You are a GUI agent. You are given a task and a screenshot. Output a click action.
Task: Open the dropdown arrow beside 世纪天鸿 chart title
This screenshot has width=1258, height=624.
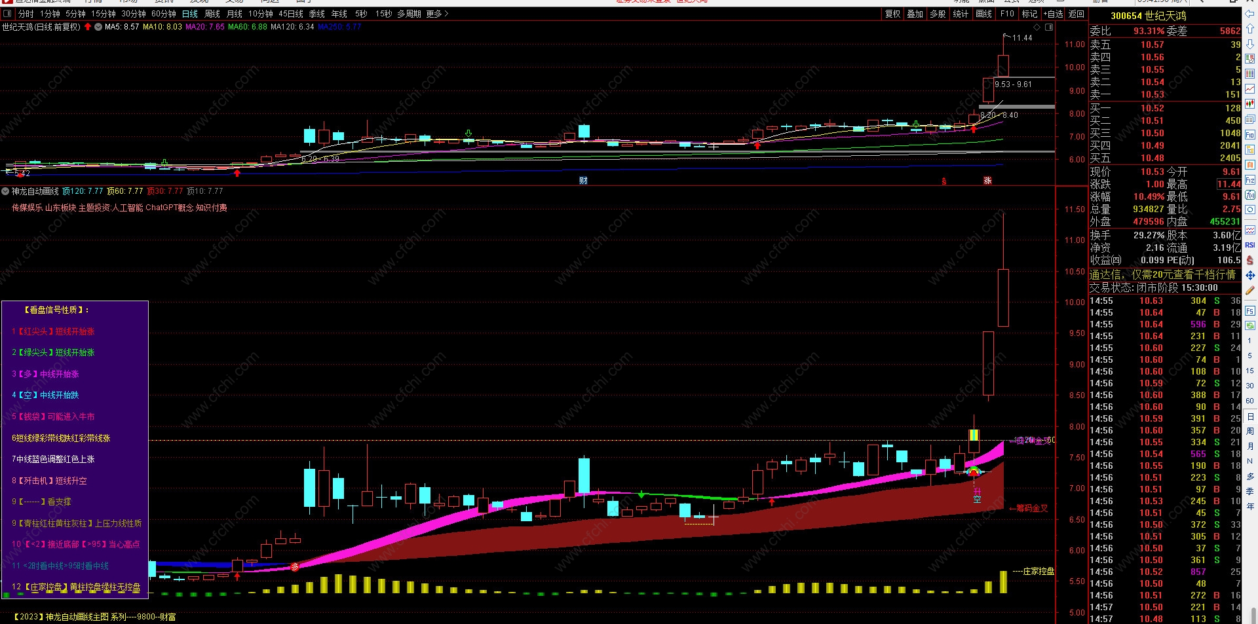[x=98, y=27]
